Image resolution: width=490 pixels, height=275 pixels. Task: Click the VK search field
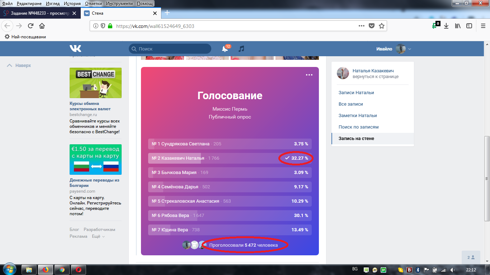tap(170, 49)
